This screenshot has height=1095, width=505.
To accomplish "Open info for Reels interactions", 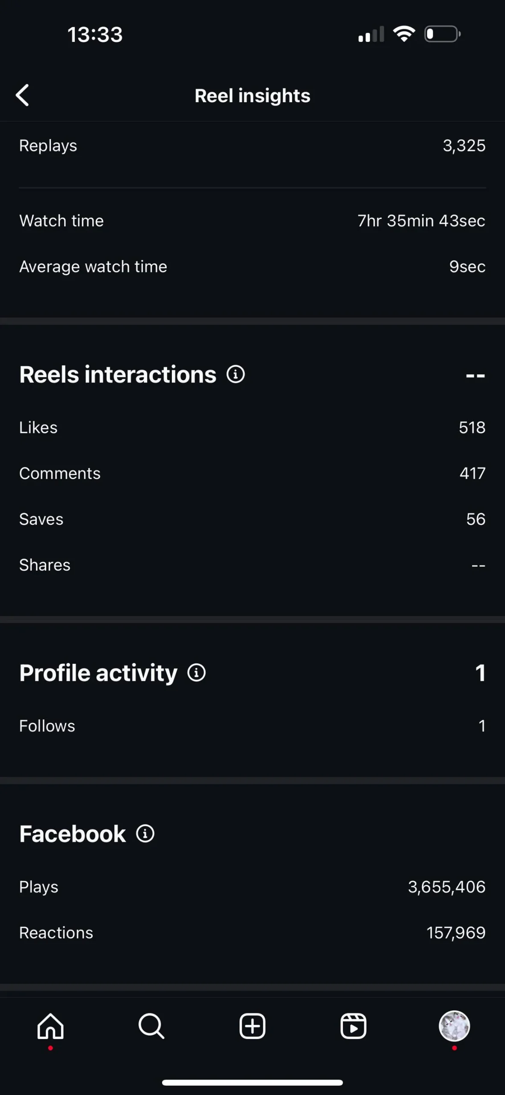I will click(x=236, y=374).
